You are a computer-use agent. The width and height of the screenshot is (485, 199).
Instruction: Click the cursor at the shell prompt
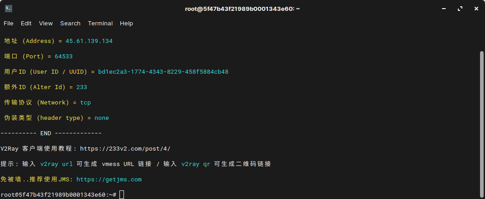tap(122, 194)
